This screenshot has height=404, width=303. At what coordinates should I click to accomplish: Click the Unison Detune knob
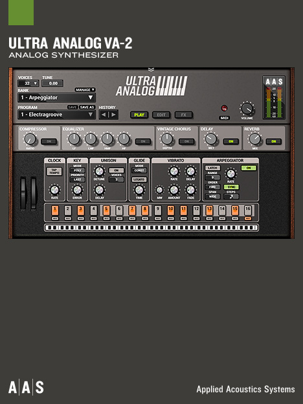tap(99, 171)
